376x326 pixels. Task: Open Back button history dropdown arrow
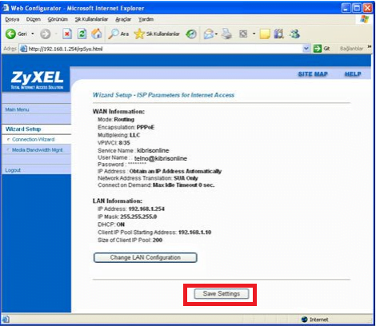pyautogui.click(x=33, y=34)
